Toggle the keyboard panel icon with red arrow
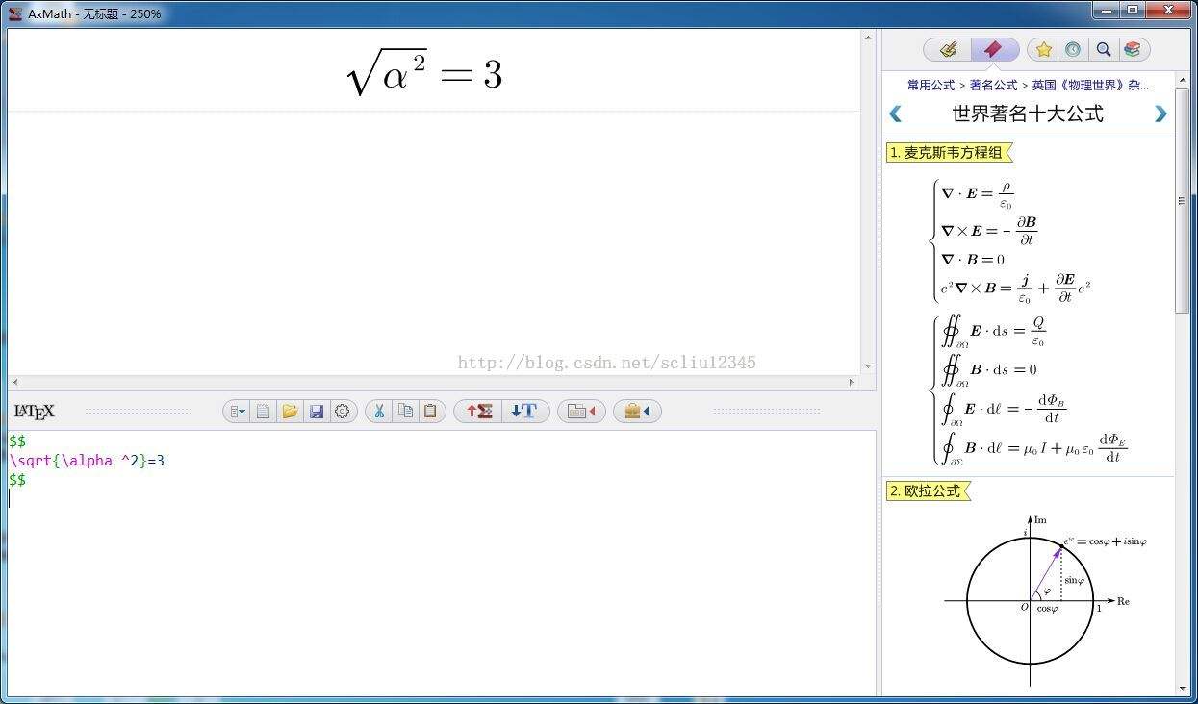Image resolution: width=1198 pixels, height=704 pixels. coord(581,412)
